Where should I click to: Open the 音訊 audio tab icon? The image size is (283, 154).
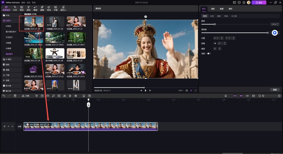(x=29, y=8)
